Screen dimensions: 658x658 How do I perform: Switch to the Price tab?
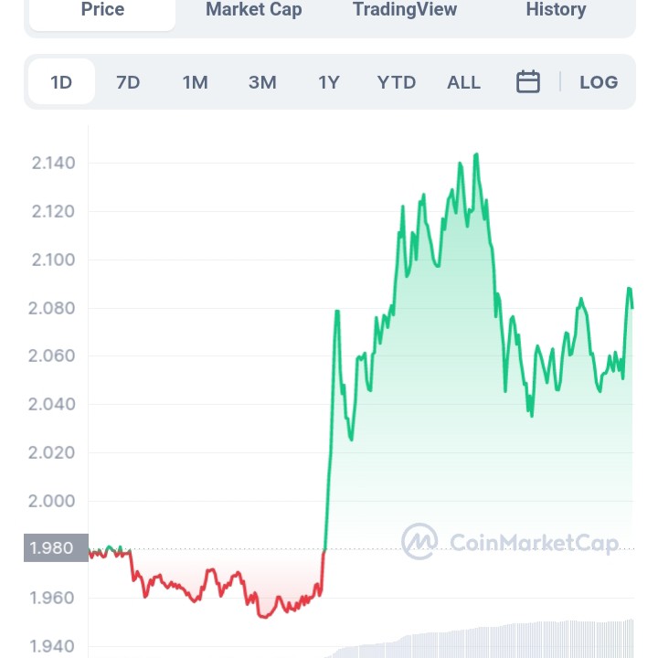pyautogui.click(x=102, y=10)
